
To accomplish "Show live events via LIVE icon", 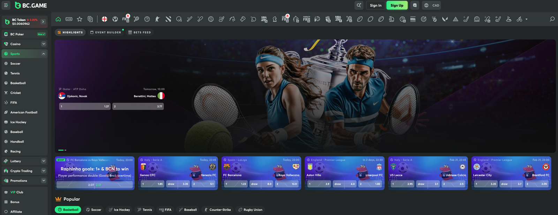I will (x=69, y=19).
